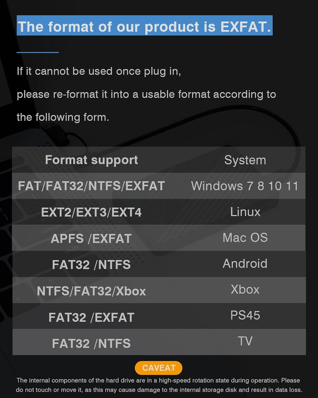The image size is (318, 398).
Task: Select the EXT2/EXT3/EXT4 format cell
Action: [91, 212]
